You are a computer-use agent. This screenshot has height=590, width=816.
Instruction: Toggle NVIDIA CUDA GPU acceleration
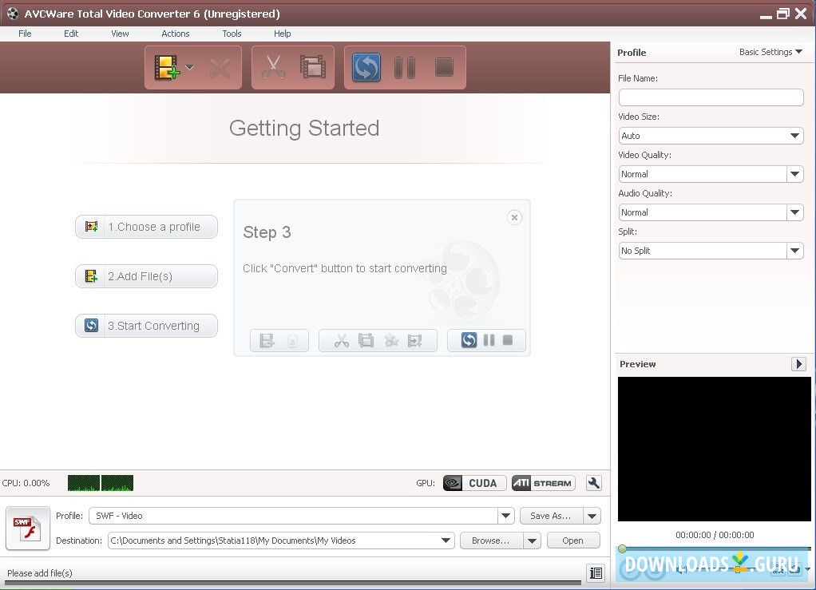click(474, 483)
